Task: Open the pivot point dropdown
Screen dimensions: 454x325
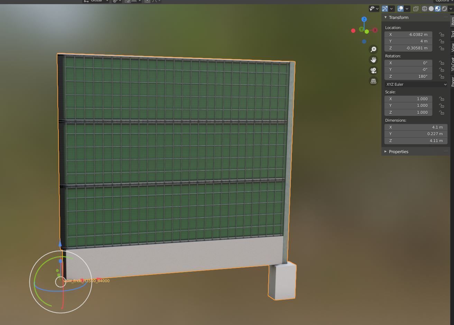Action: coord(117,1)
